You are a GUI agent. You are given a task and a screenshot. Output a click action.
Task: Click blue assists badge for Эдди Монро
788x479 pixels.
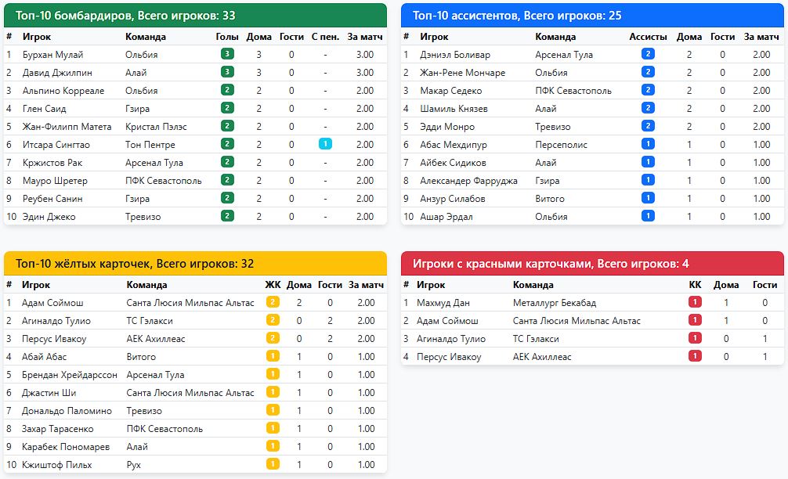(648, 126)
